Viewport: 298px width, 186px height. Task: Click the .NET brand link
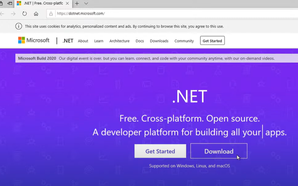[x=68, y=41]
